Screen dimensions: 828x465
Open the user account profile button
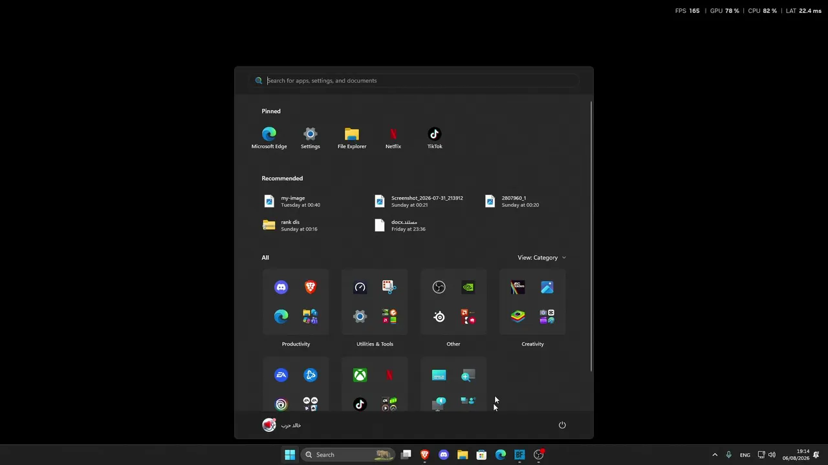click(x=282, y=425)
